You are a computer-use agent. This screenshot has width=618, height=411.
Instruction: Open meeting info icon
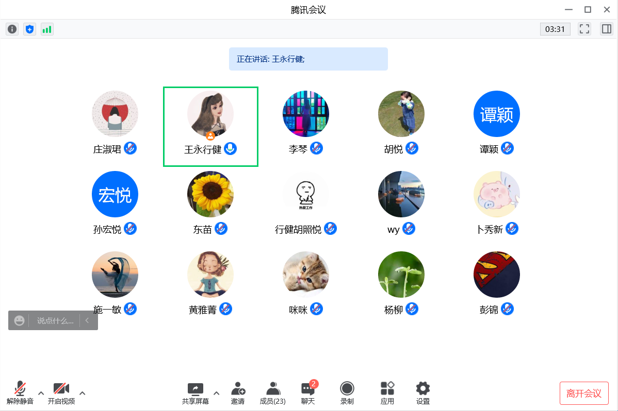(x=12, y=29)
